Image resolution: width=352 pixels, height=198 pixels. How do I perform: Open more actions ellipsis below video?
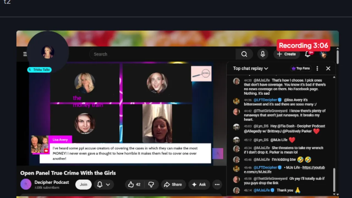(217, 185)
